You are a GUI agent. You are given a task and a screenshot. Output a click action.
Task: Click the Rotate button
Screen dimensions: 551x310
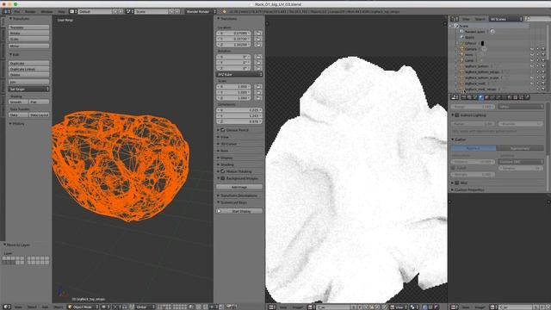28,33
